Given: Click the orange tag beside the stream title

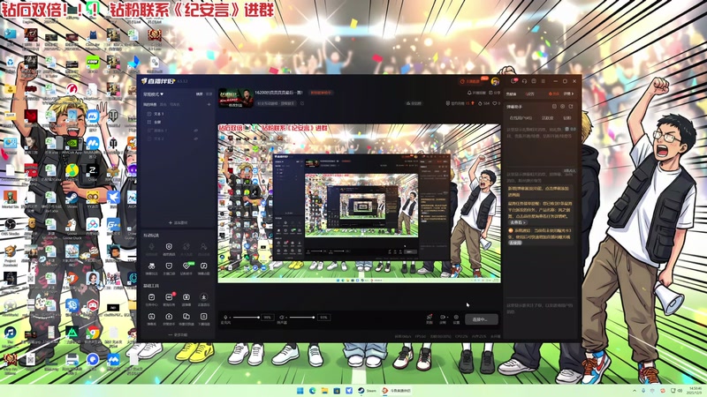Looking at the screenshot, I should (x=320, y=93).
